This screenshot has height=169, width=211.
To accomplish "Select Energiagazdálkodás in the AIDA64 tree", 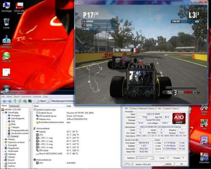I will click(x=18, y=131).
